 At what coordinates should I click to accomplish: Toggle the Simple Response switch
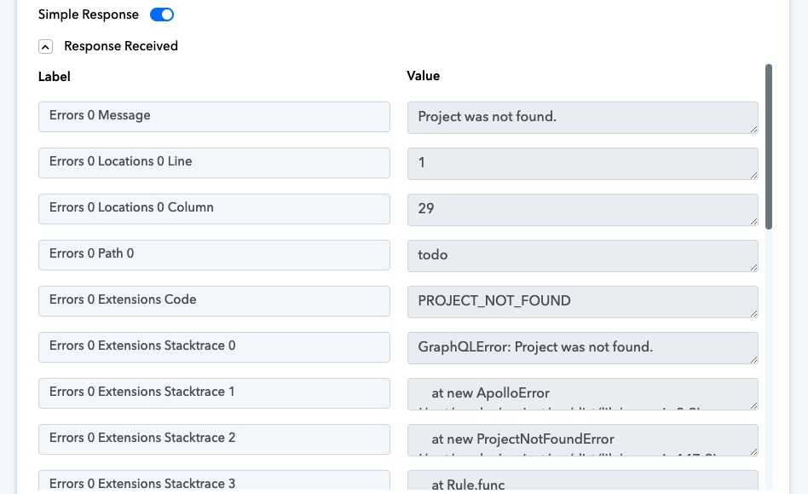pyautogui.click(x=162, y=15)
